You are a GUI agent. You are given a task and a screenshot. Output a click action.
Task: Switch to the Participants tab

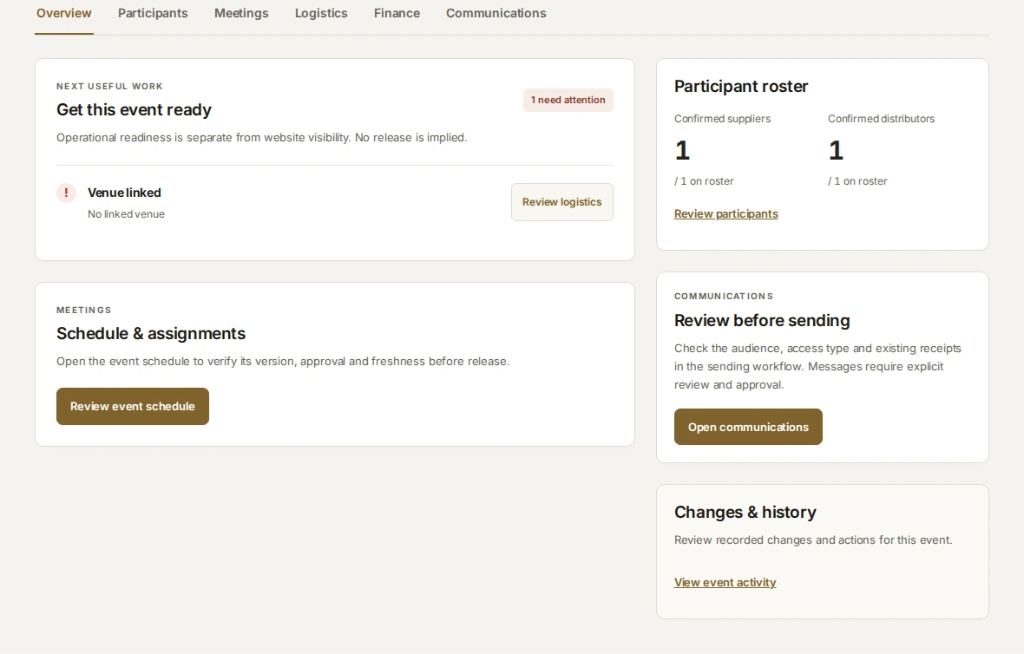153,14
